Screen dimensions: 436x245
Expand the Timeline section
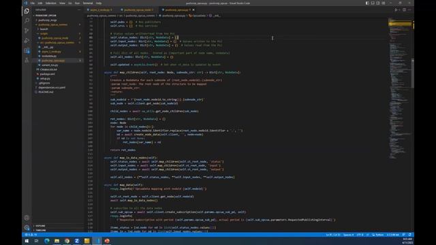click(x=41, y=230)
